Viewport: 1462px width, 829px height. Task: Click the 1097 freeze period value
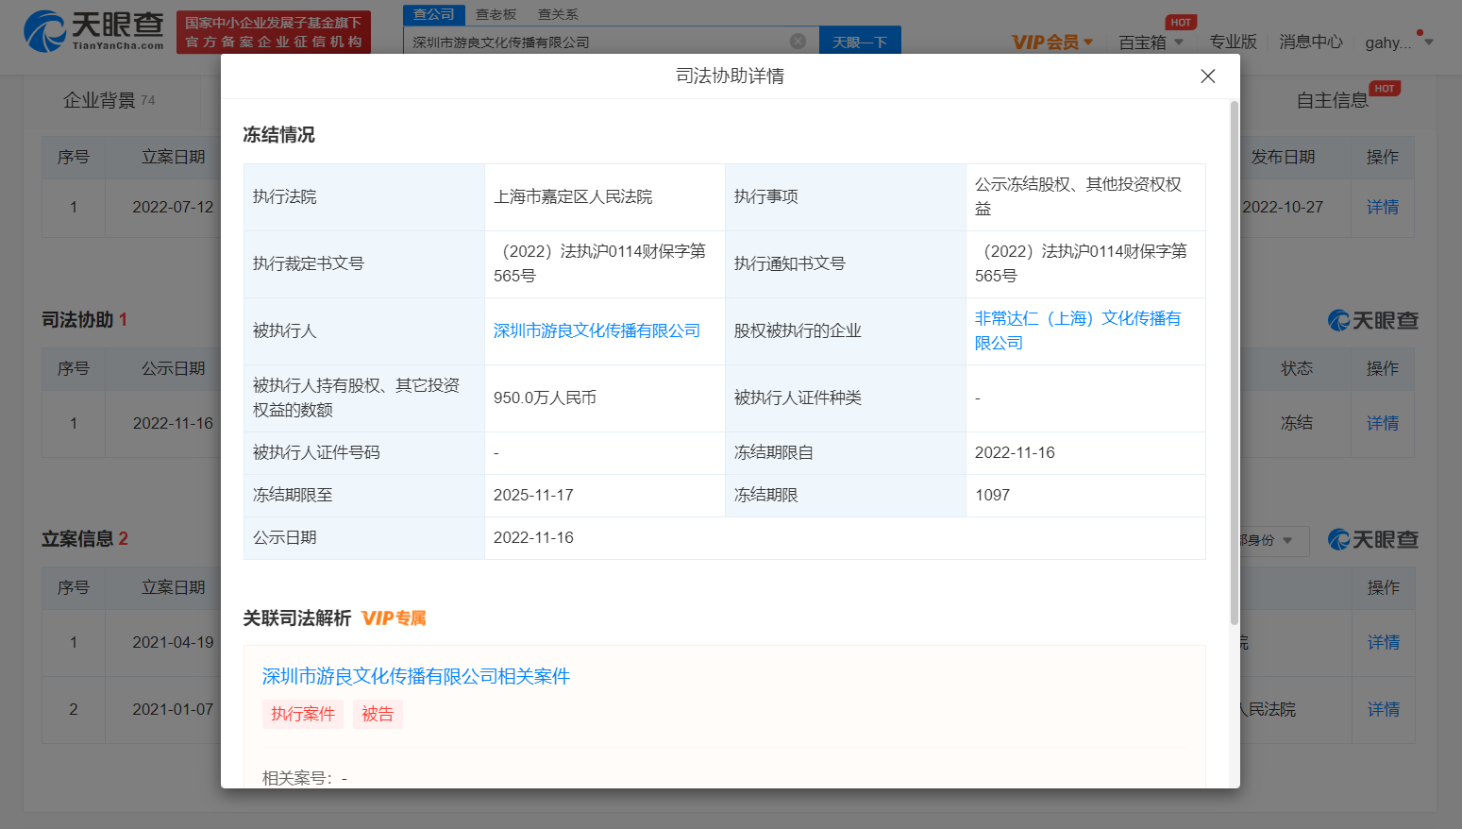coord(992,495)
